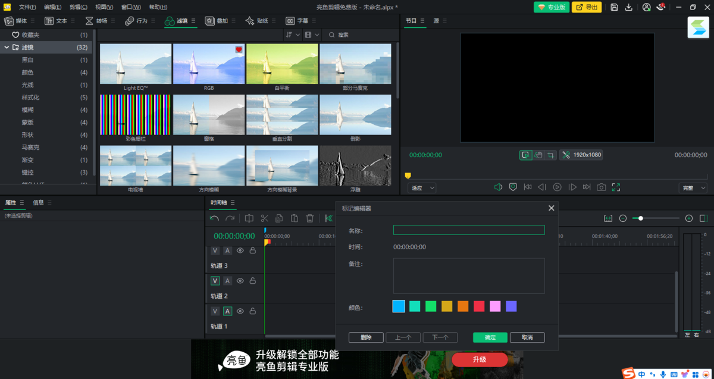Toggle the A button on Track 1
The height and width of the screenshot is (379, 714).
click(227, 311)
